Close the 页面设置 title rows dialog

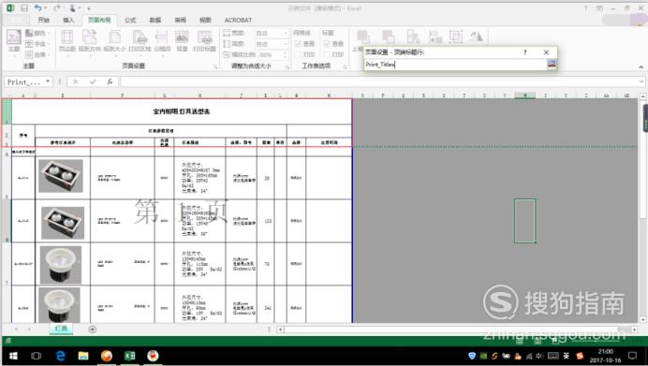click(x=546, y=52)
